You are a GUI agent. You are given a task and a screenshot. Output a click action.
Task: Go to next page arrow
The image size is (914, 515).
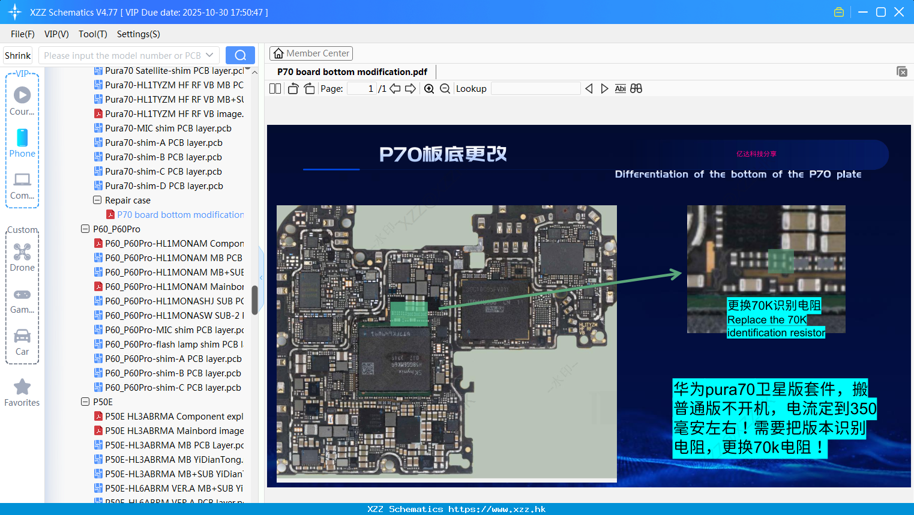[410, 89]
